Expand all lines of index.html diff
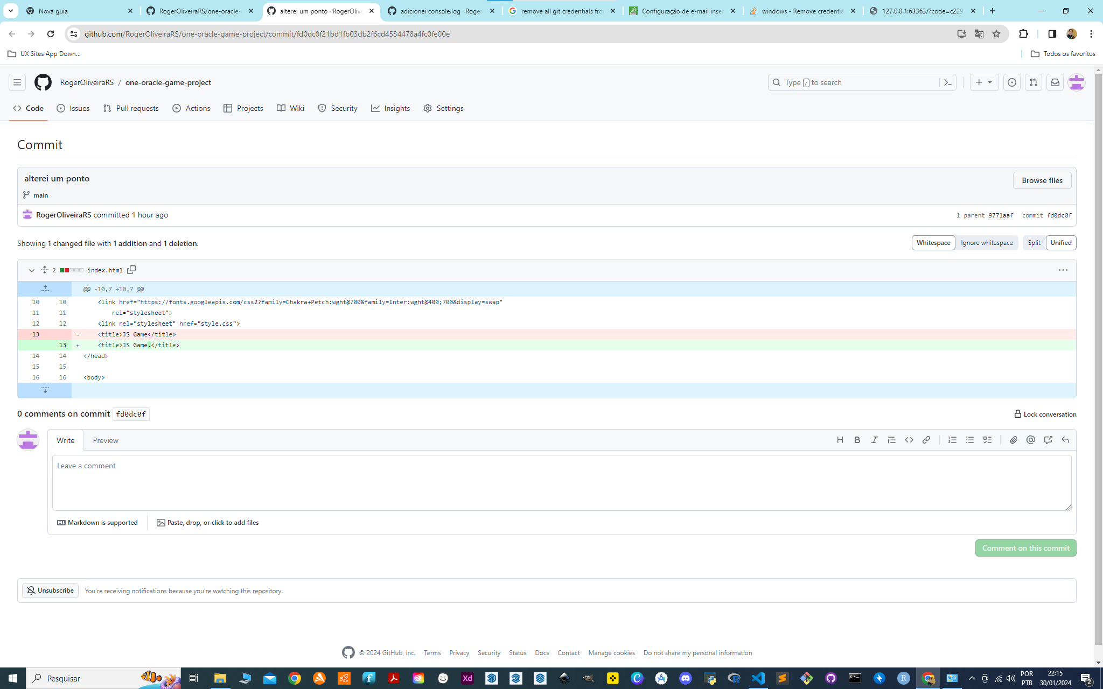1103x689 pixels. 45,270
